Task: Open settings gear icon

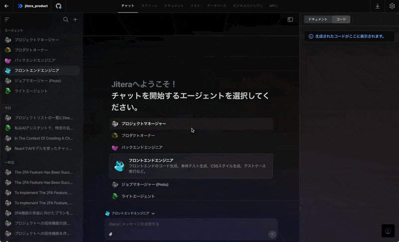Action: [x=392, y=6]
